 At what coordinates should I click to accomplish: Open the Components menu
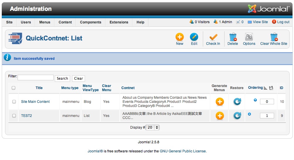tap(91, 22)
